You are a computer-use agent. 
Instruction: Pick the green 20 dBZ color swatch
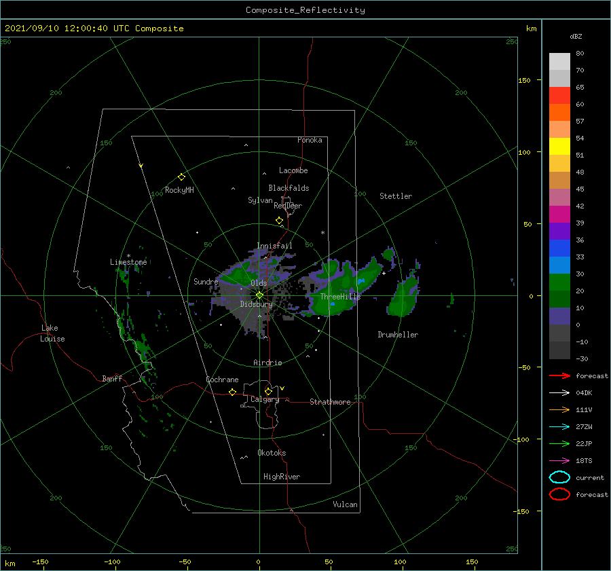(559, 282)
